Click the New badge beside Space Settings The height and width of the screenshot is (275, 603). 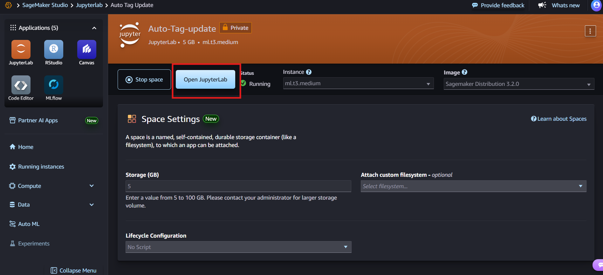pyautogui.click(x=211, y=119)
